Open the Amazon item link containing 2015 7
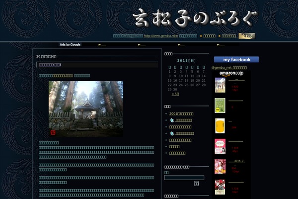 pos(237,161)
